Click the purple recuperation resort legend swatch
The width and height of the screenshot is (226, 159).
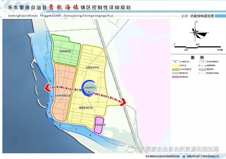point(175,77)
